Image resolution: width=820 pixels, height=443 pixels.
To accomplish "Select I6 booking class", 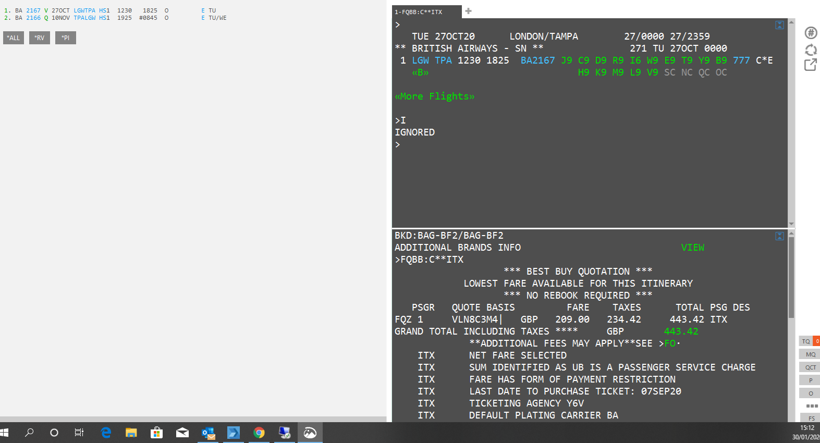I will pos(635,60).
